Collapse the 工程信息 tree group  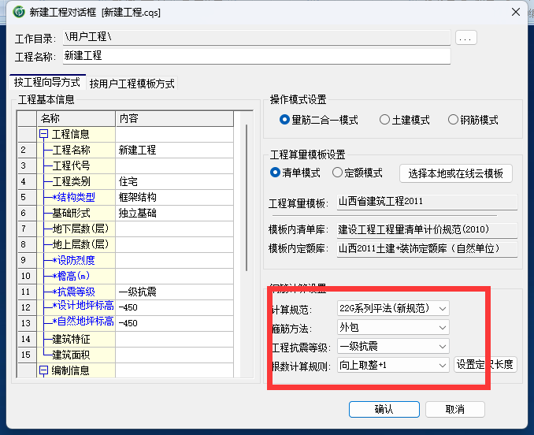point(44,134)
